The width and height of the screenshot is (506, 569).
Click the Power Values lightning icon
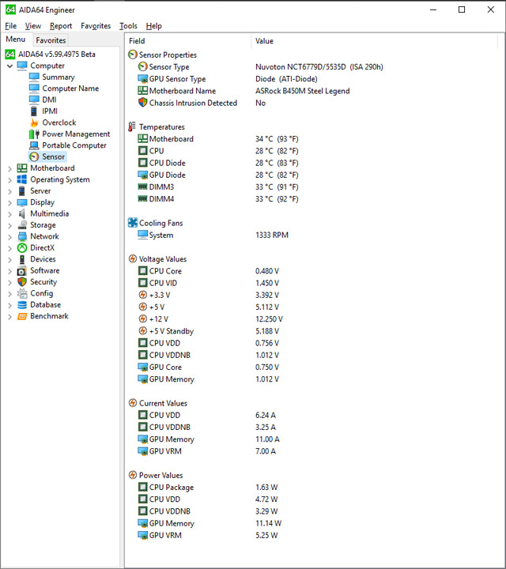click(133, 475)
